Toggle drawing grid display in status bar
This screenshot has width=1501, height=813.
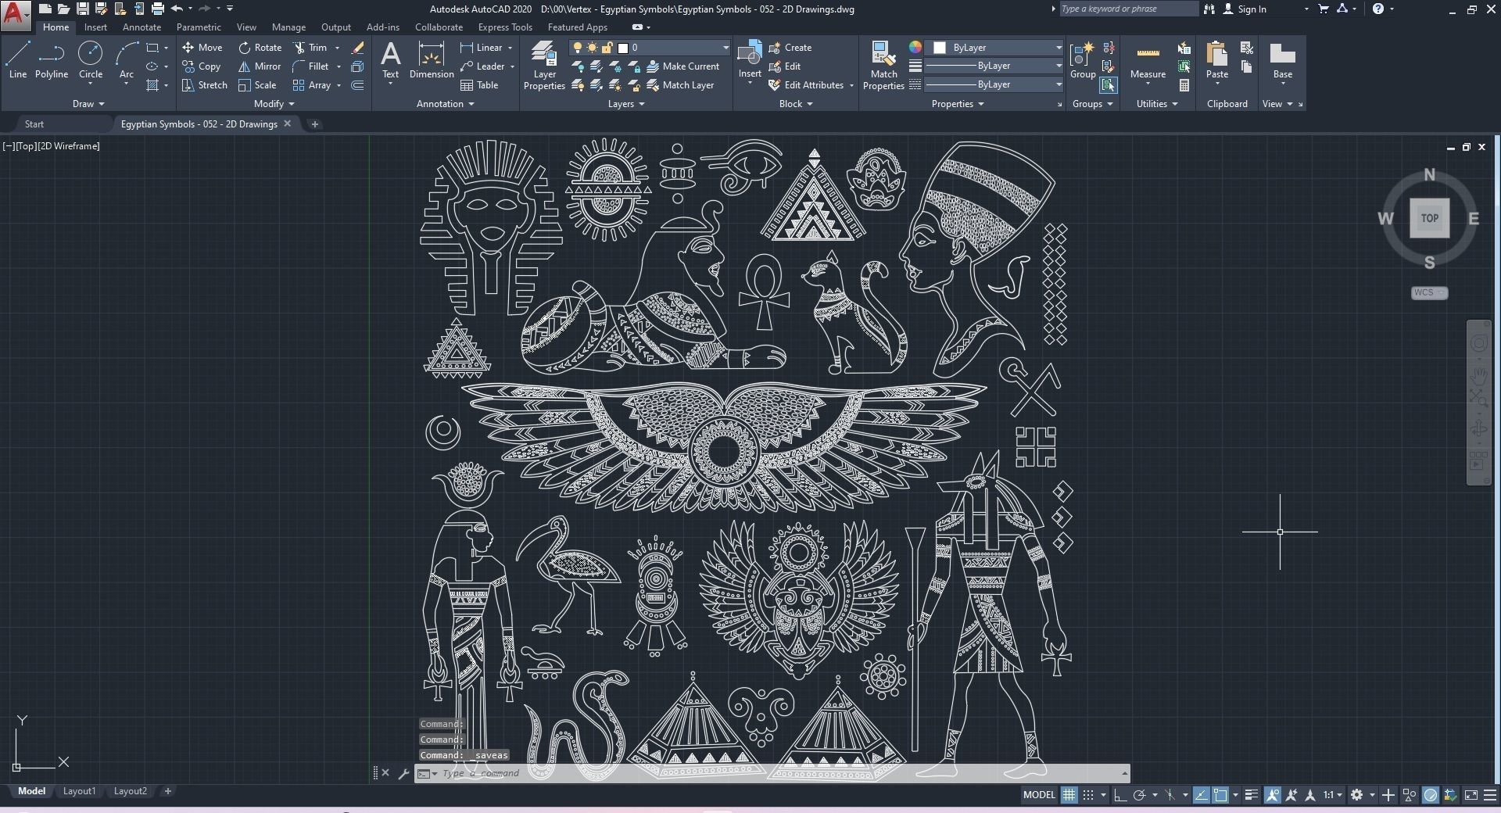(1069, 795)
